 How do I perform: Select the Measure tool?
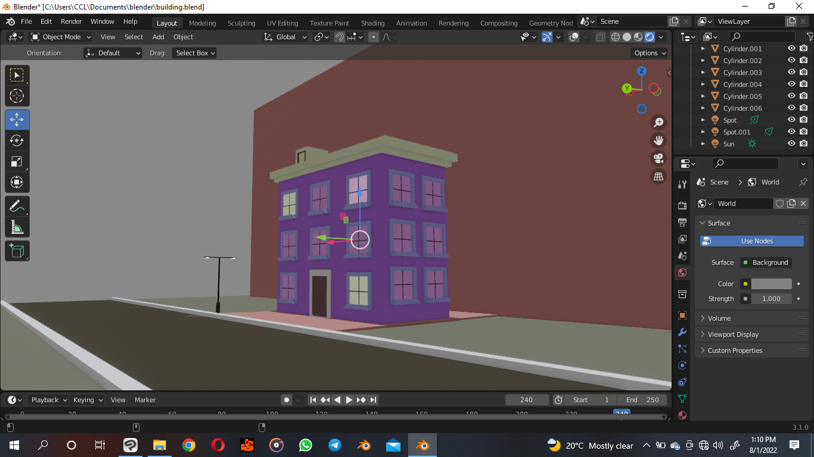pos(17,228)
